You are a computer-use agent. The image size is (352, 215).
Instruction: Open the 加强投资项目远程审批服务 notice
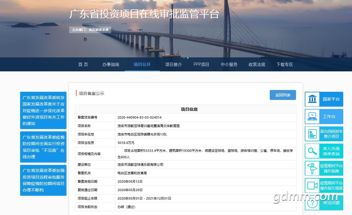[43, 180]
